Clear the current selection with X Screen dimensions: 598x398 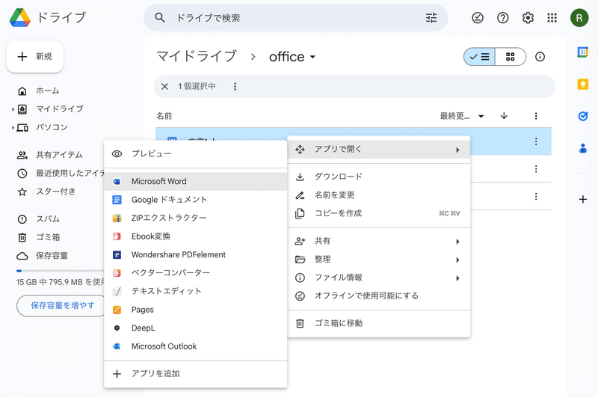164,87
